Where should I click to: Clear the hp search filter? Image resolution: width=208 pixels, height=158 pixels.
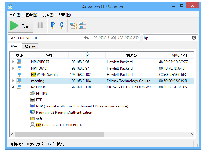click(x=194, y=38)
